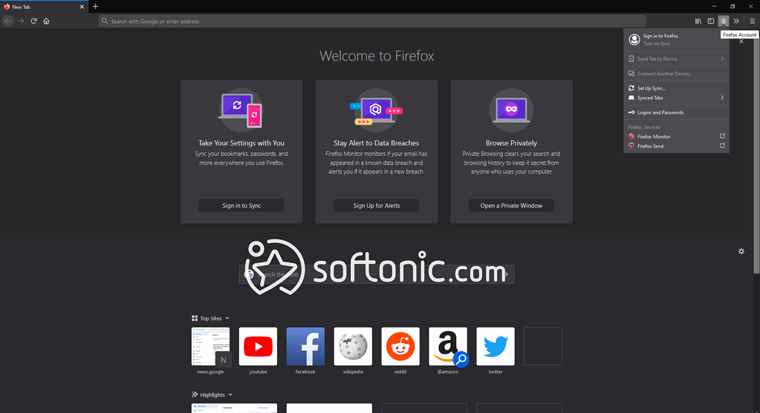
Task: Open the YouTube top site tile
Action: click(258, 346)
